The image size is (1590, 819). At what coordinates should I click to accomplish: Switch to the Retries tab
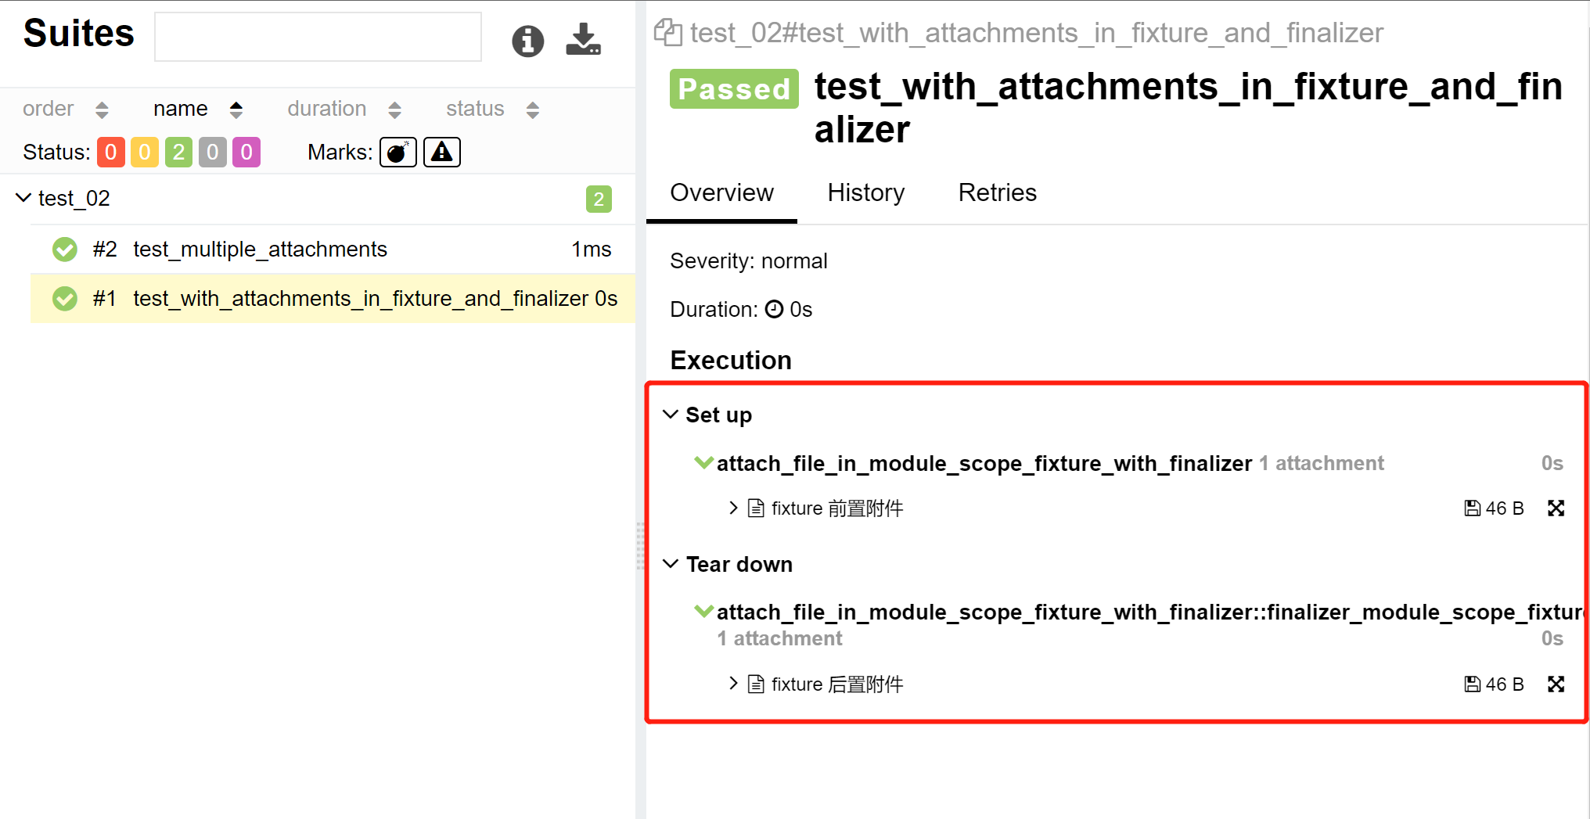(997, 192)
